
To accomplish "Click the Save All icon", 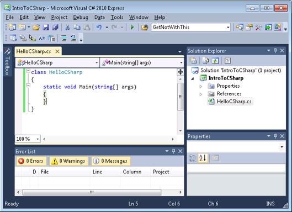I will pyautogui.click(x=55, y=28).
